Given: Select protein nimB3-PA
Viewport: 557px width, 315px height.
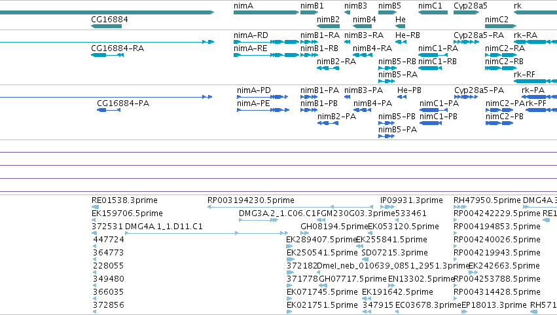Looking at the screenshot, I should point(363,90).
